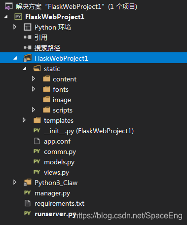Open the manager.py file

[52, 193]
